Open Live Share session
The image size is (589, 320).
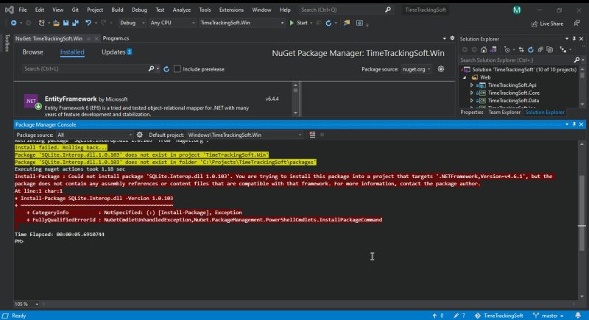[x=547, y=24]
